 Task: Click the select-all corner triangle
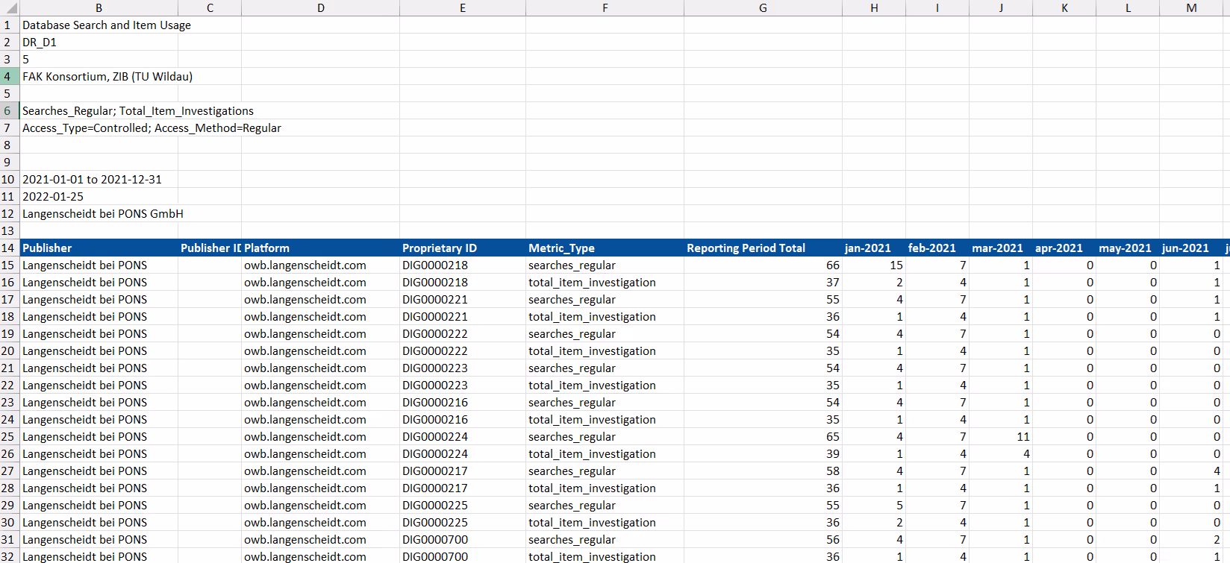point(10,8)
